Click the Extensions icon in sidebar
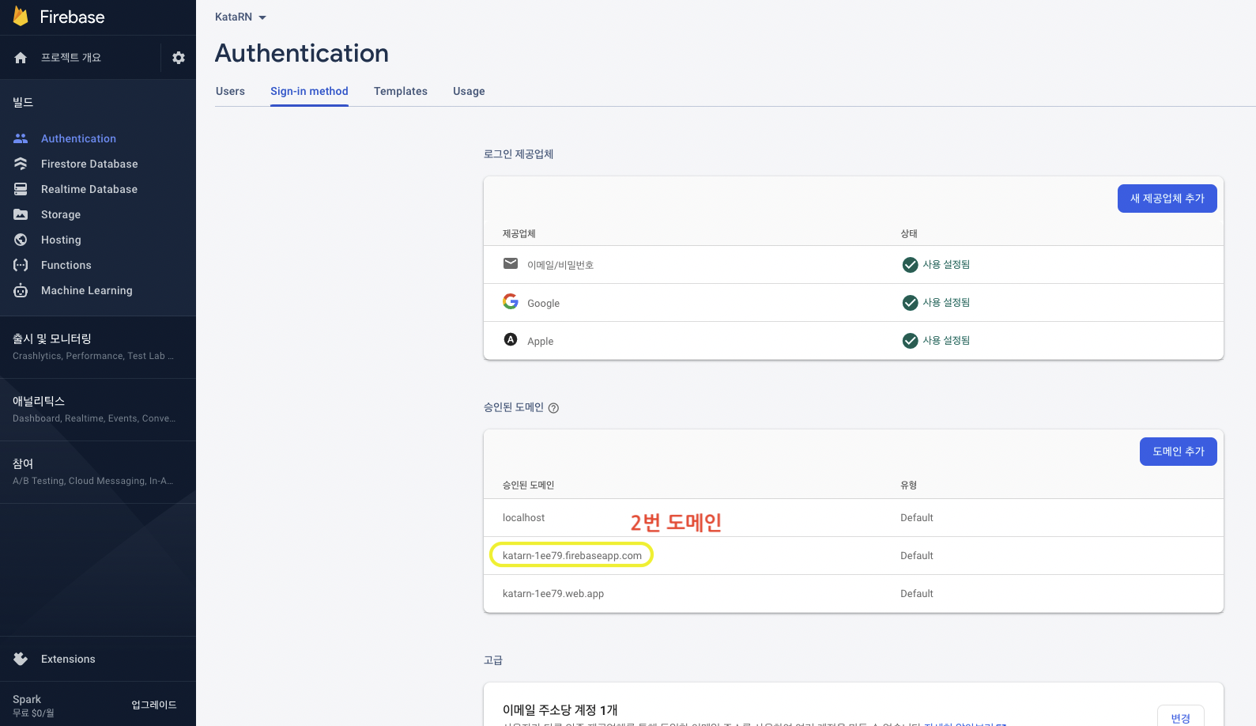The height and width of the screenshot is (726, 1256). [x=21, y=659]
